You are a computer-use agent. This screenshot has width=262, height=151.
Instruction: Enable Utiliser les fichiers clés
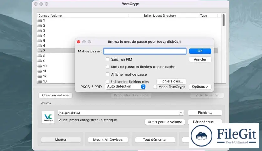click(107, 82)
